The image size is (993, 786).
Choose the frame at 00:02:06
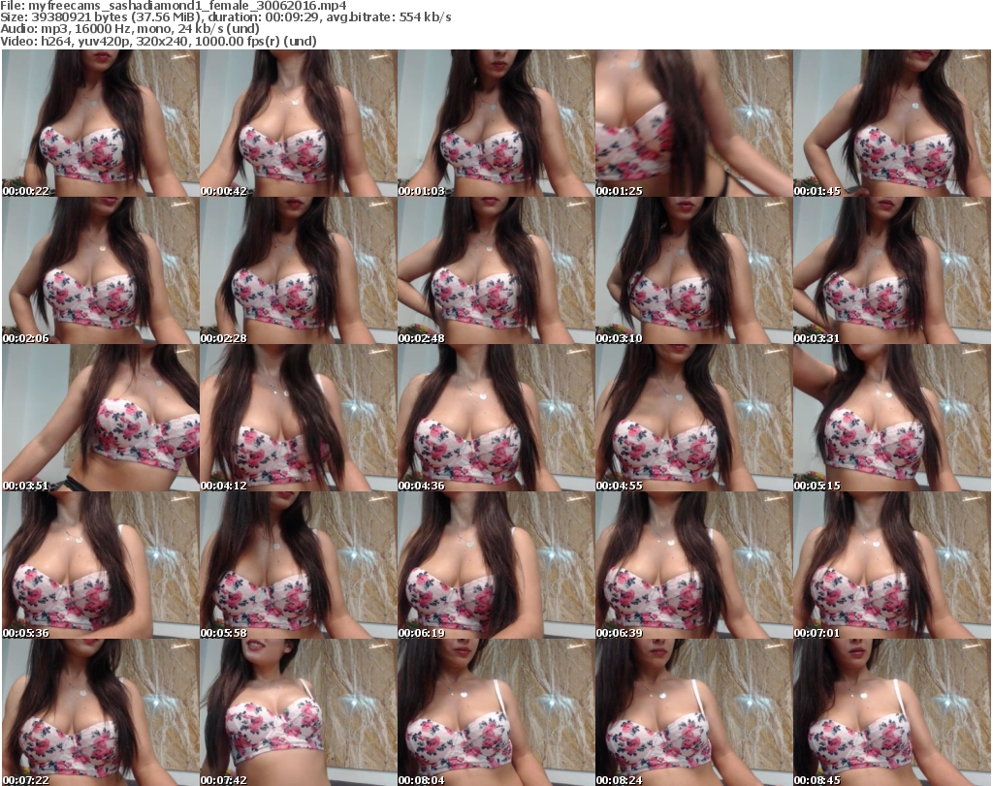click(x=100, y=270)
